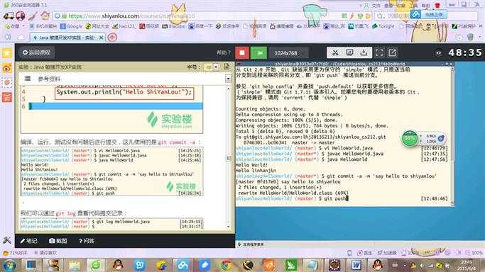
Task: Open Microsoft Word from the taskbar
Action: [x=356, y=265]
